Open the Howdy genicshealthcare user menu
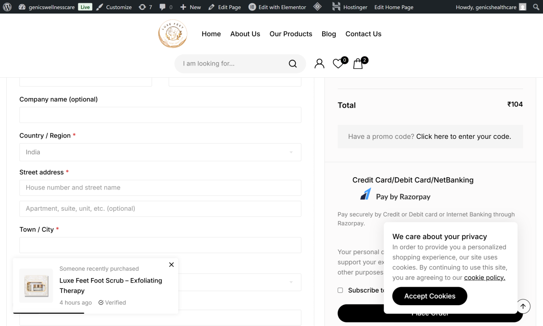Image resolution: width=543 pixels, height=326 pixels. click(491, 7)
